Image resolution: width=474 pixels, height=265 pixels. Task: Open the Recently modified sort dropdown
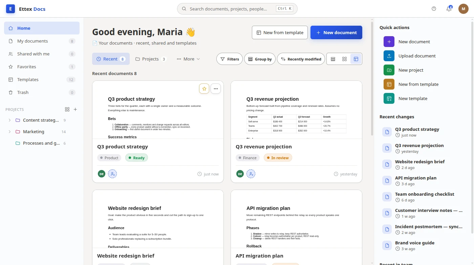click(x=301, y=59)
